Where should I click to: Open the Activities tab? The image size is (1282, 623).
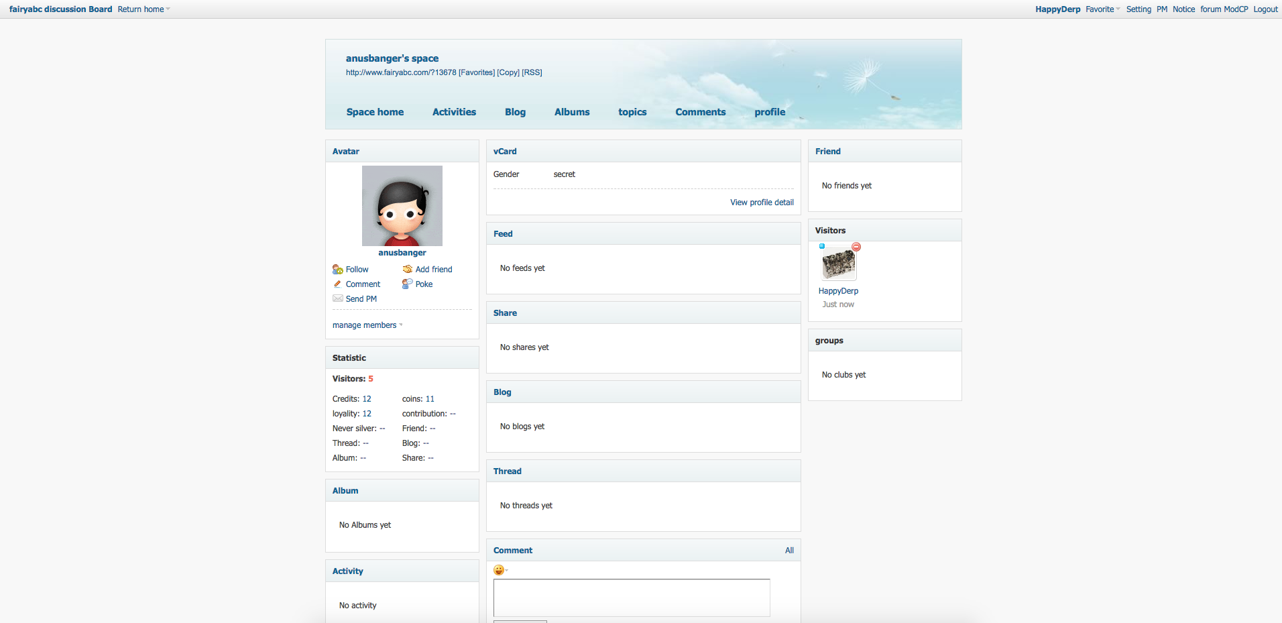pos(454,112)
